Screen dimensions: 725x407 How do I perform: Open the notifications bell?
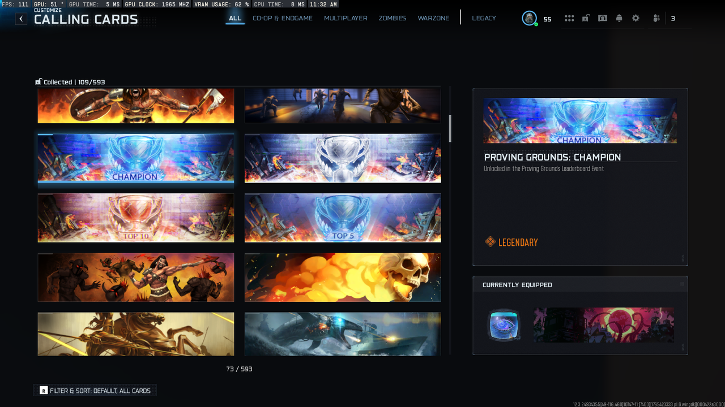(619, 18)
